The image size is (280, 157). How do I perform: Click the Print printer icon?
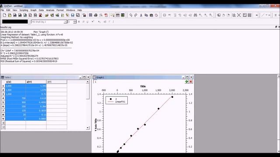click(96, 15)
